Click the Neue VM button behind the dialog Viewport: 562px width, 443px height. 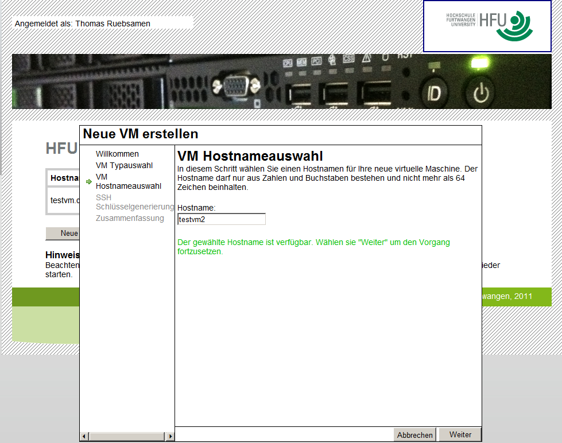(x=63, y=233)
